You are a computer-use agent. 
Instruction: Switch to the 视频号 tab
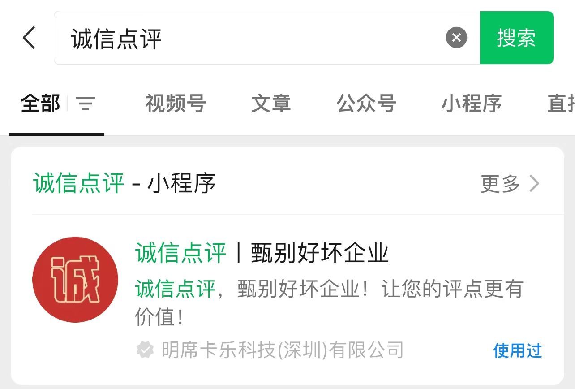176,104
